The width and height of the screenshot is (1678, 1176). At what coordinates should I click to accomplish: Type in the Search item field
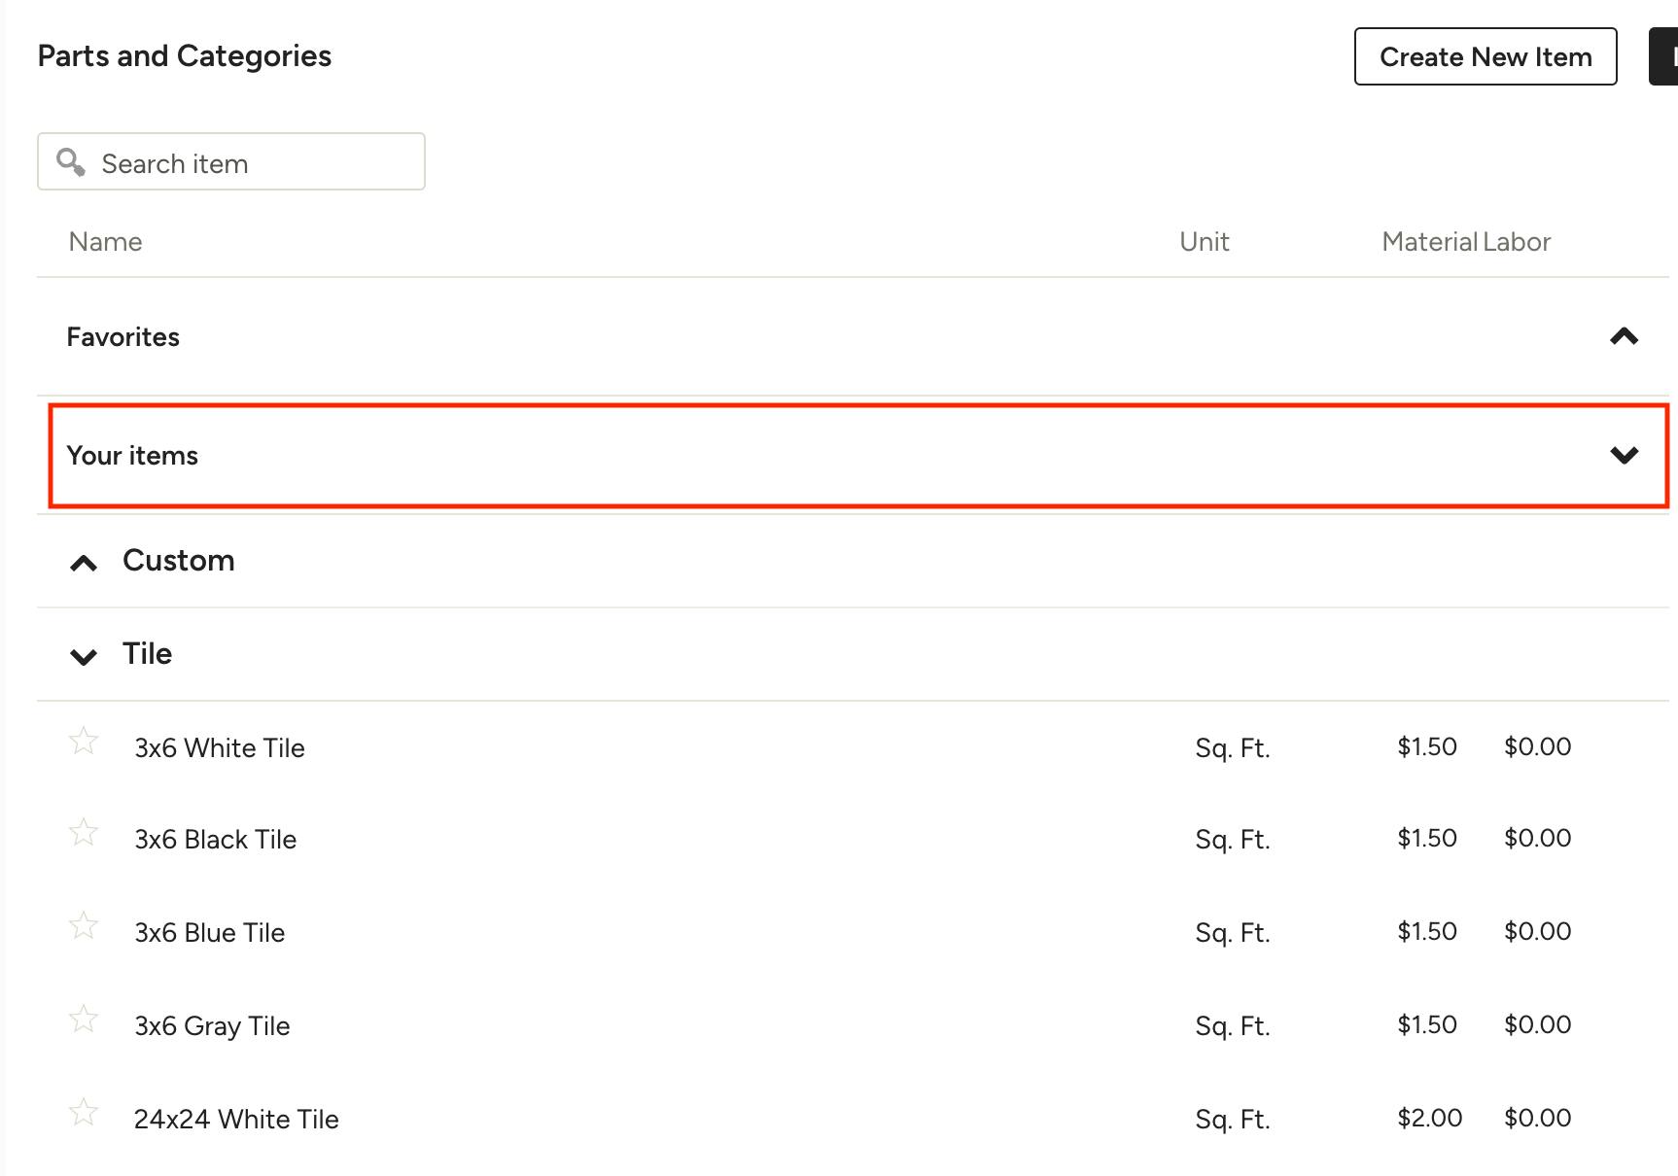tap(253, 163)
